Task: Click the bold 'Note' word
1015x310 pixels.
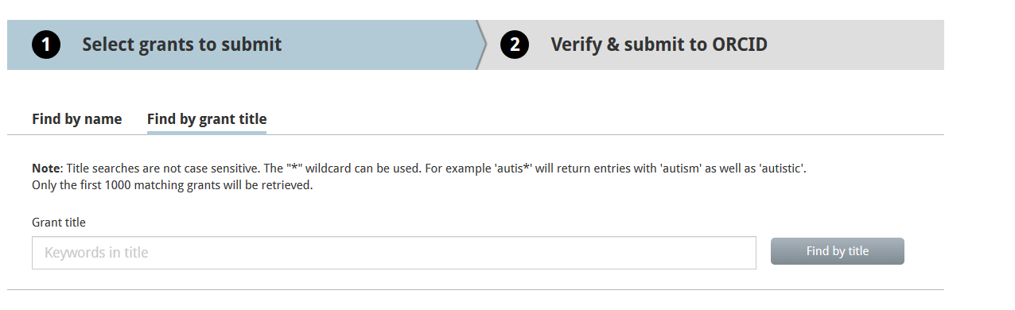Action: tap(46, 169)
